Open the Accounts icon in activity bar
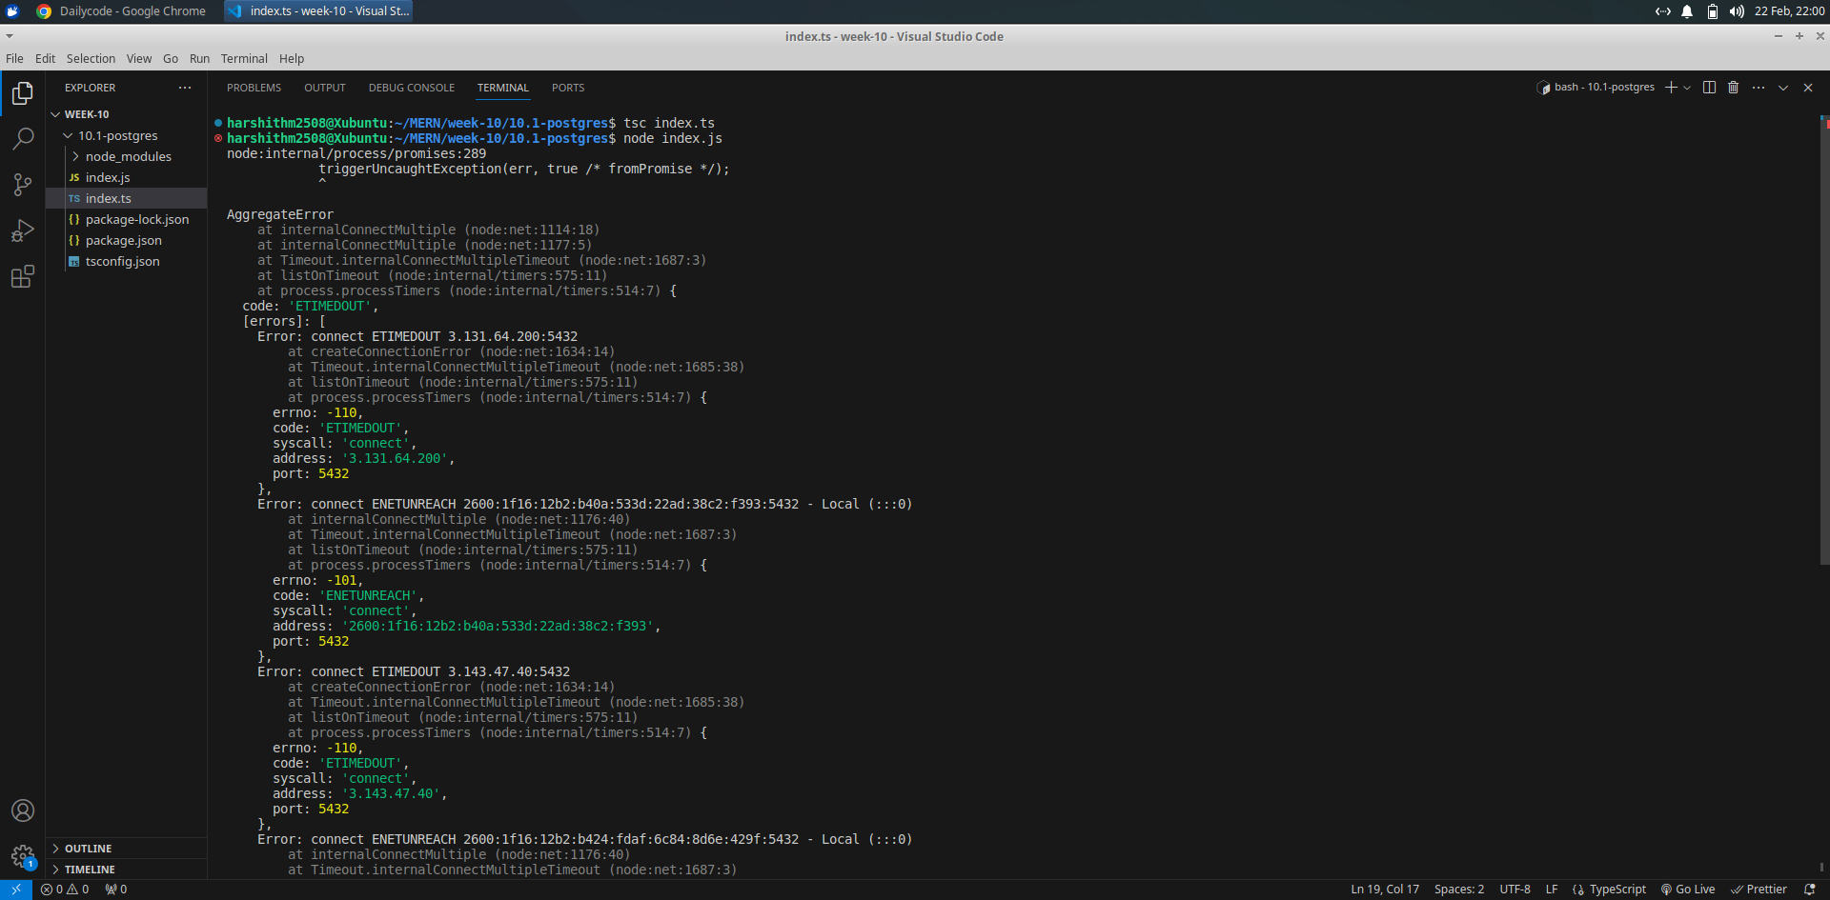Screen dimensions: 1830x900 click(22, 810)
